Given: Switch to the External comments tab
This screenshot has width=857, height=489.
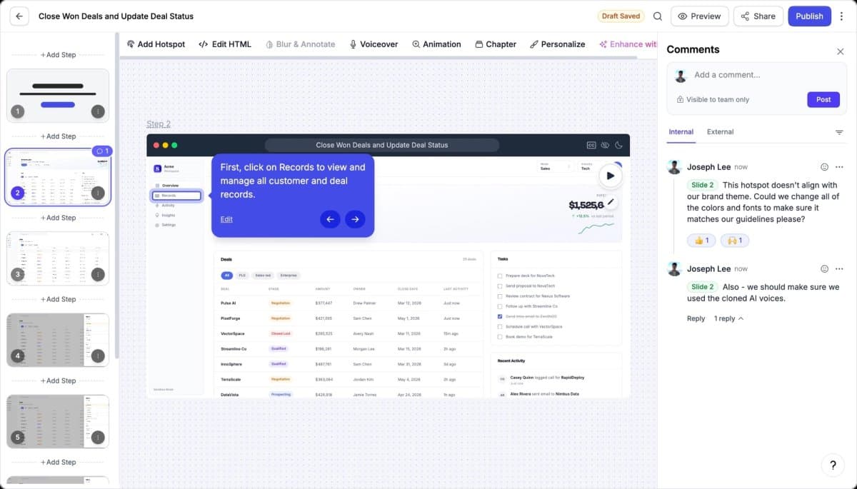Looking at the screenshot, I should 720,132.
